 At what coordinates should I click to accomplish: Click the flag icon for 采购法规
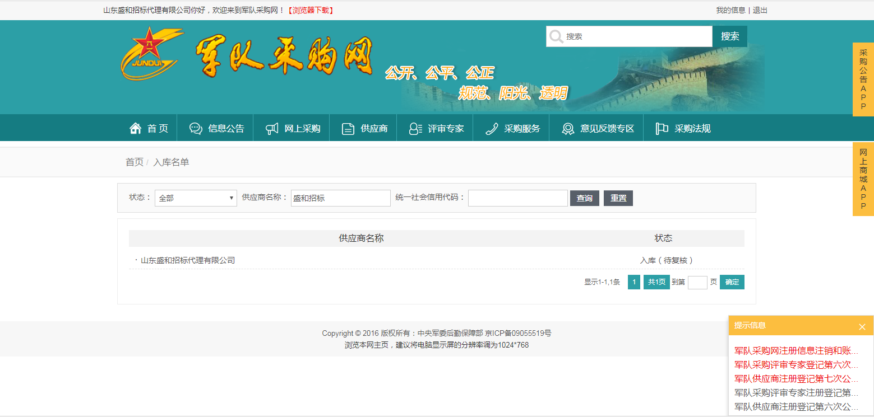coord(662,129)
